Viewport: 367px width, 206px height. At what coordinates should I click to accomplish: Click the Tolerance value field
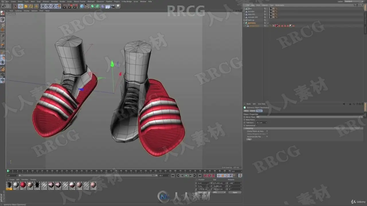coord(261,122)
